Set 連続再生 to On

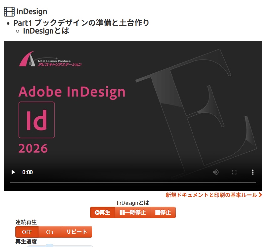(50, 232)
